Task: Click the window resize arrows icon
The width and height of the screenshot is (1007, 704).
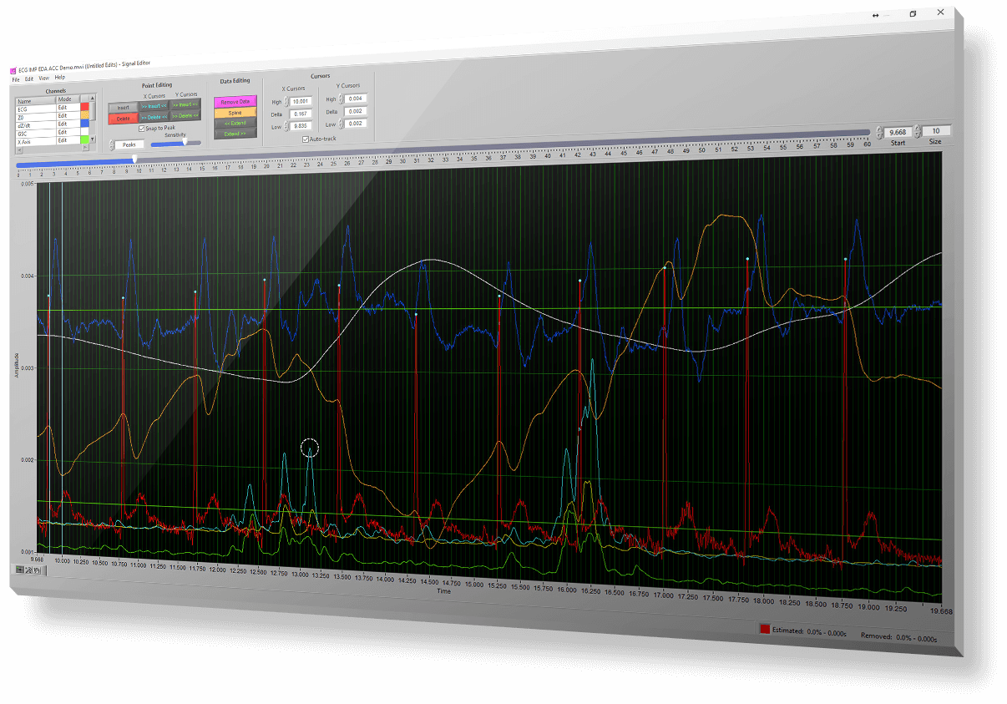Action: [x=876, y=15]
